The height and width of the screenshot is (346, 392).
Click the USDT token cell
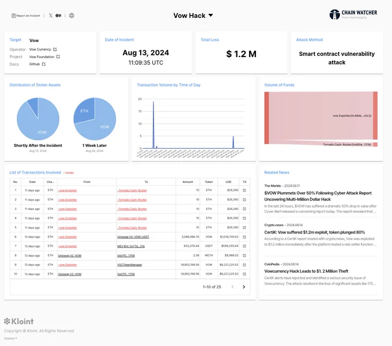[x=209, y=246]
